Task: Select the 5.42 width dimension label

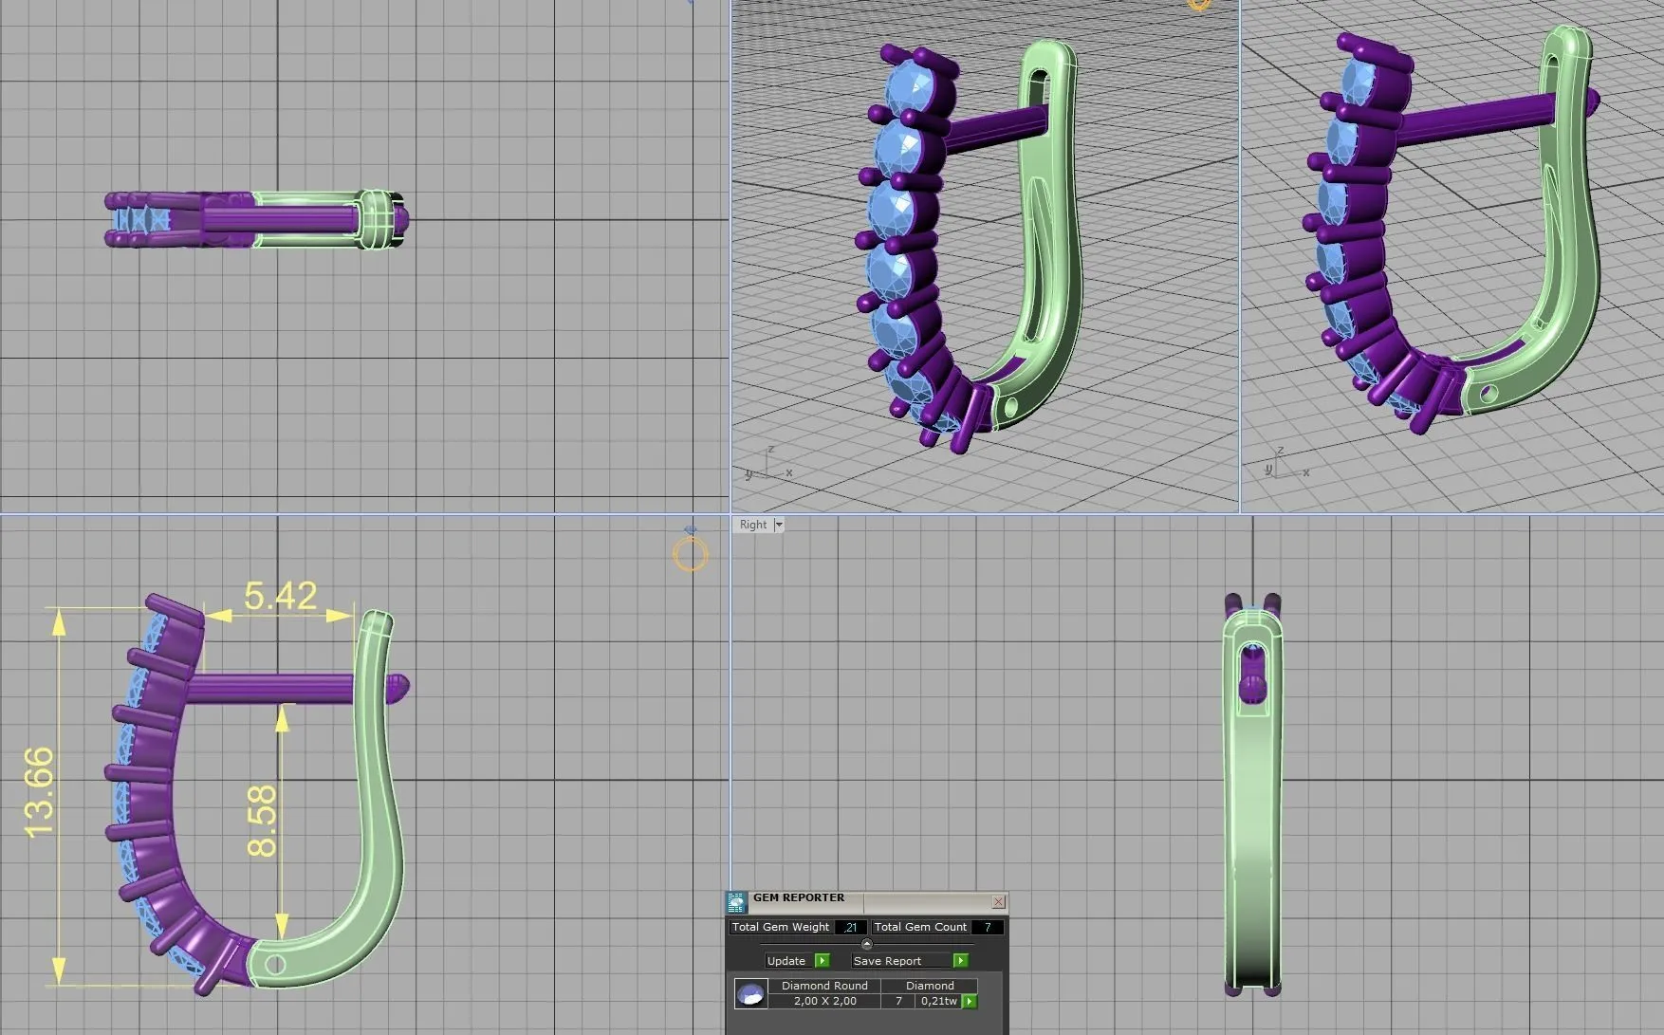Action: pyautogui.click(x=280, y=596)
